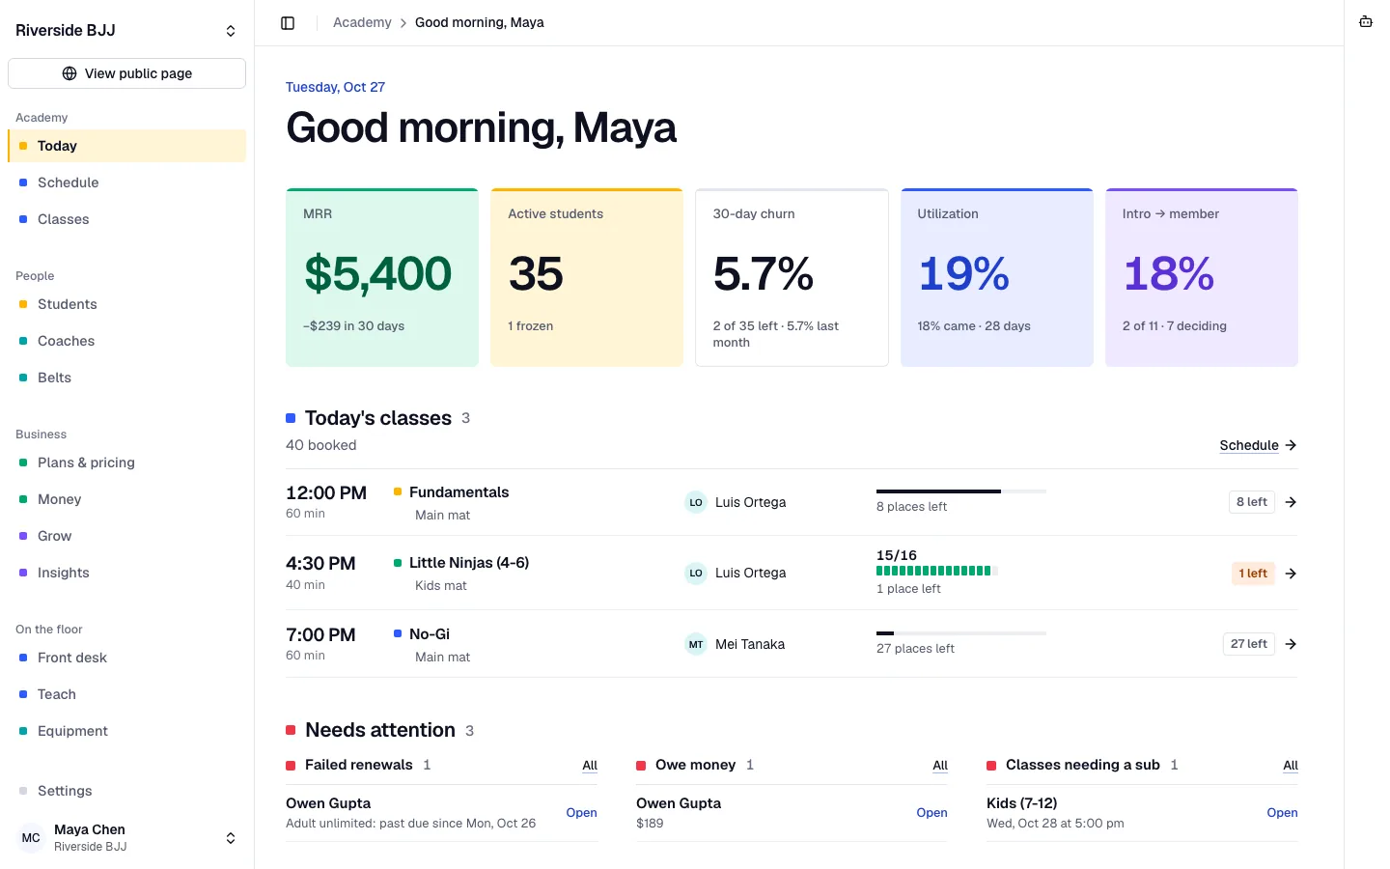View All owe money entries
1390x869 pixels.
pos(940,766)
